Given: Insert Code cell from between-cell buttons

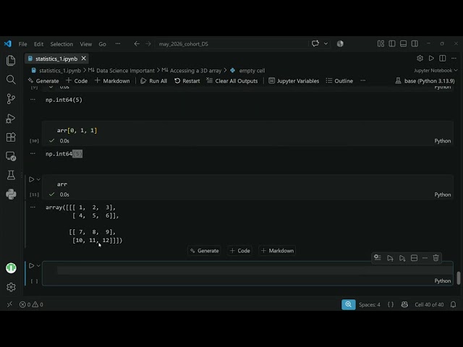Looking at the screenshot, I should [x=240, y=251].
